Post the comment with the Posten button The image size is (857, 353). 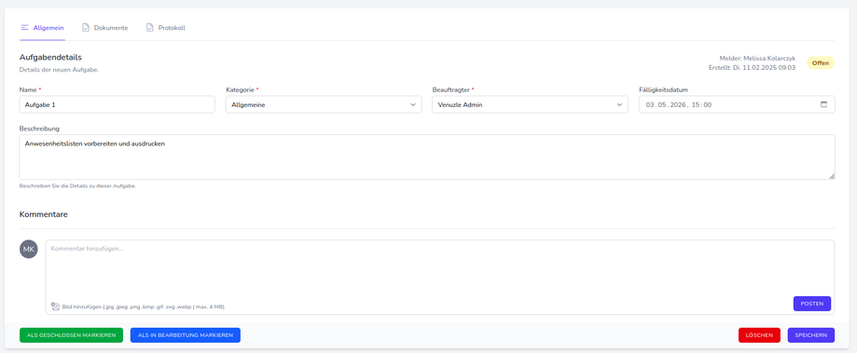tap(812, 304)
